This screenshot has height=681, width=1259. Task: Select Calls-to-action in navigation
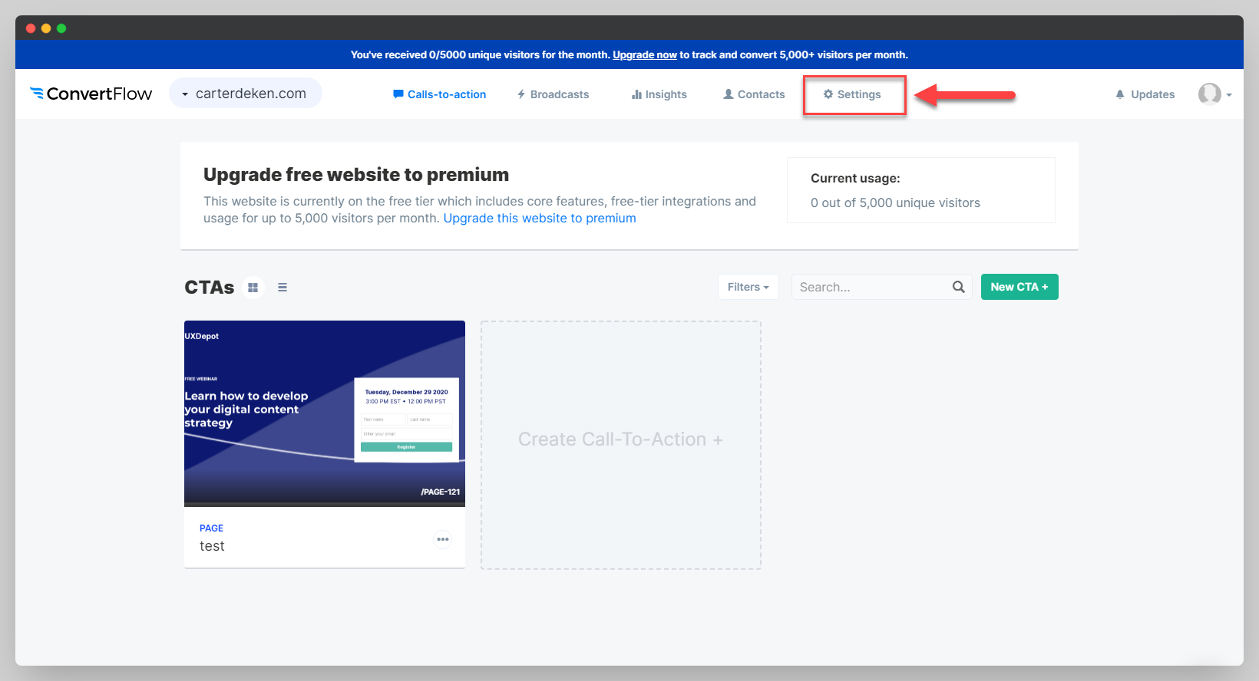[439, 94]
